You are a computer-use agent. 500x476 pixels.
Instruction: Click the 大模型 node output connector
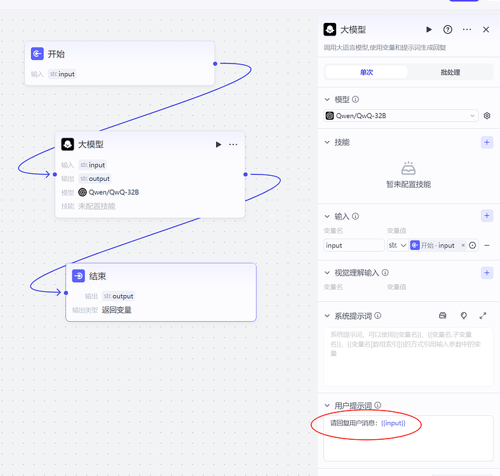pyautogui.click(x=245, y=175)
